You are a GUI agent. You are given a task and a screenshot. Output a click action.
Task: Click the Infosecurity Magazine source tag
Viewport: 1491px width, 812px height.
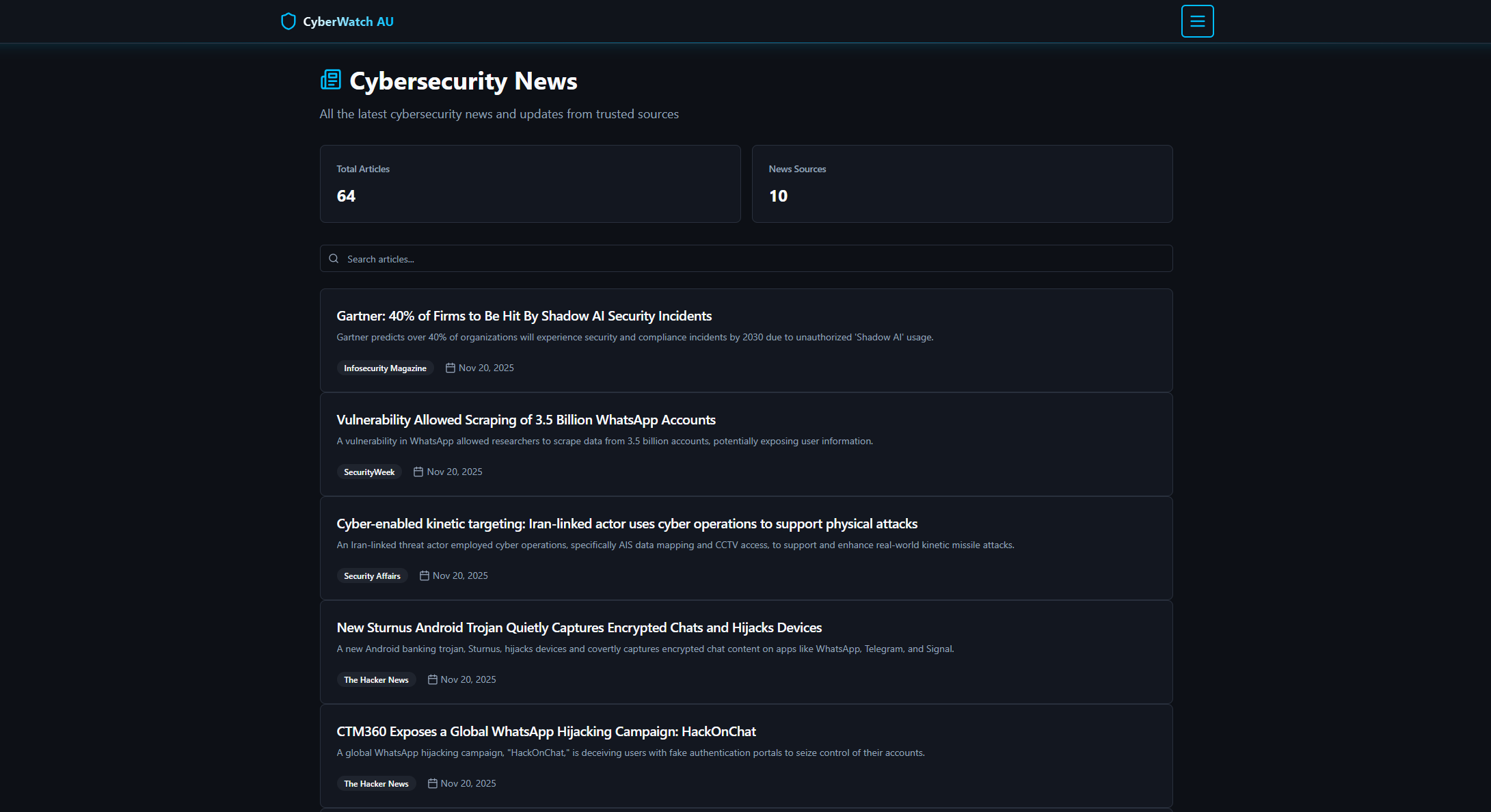tap(385, 368)
